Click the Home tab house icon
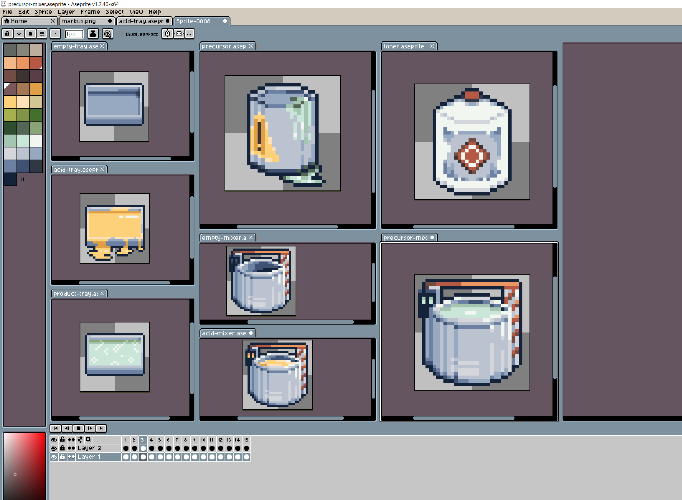 (6, 21)
